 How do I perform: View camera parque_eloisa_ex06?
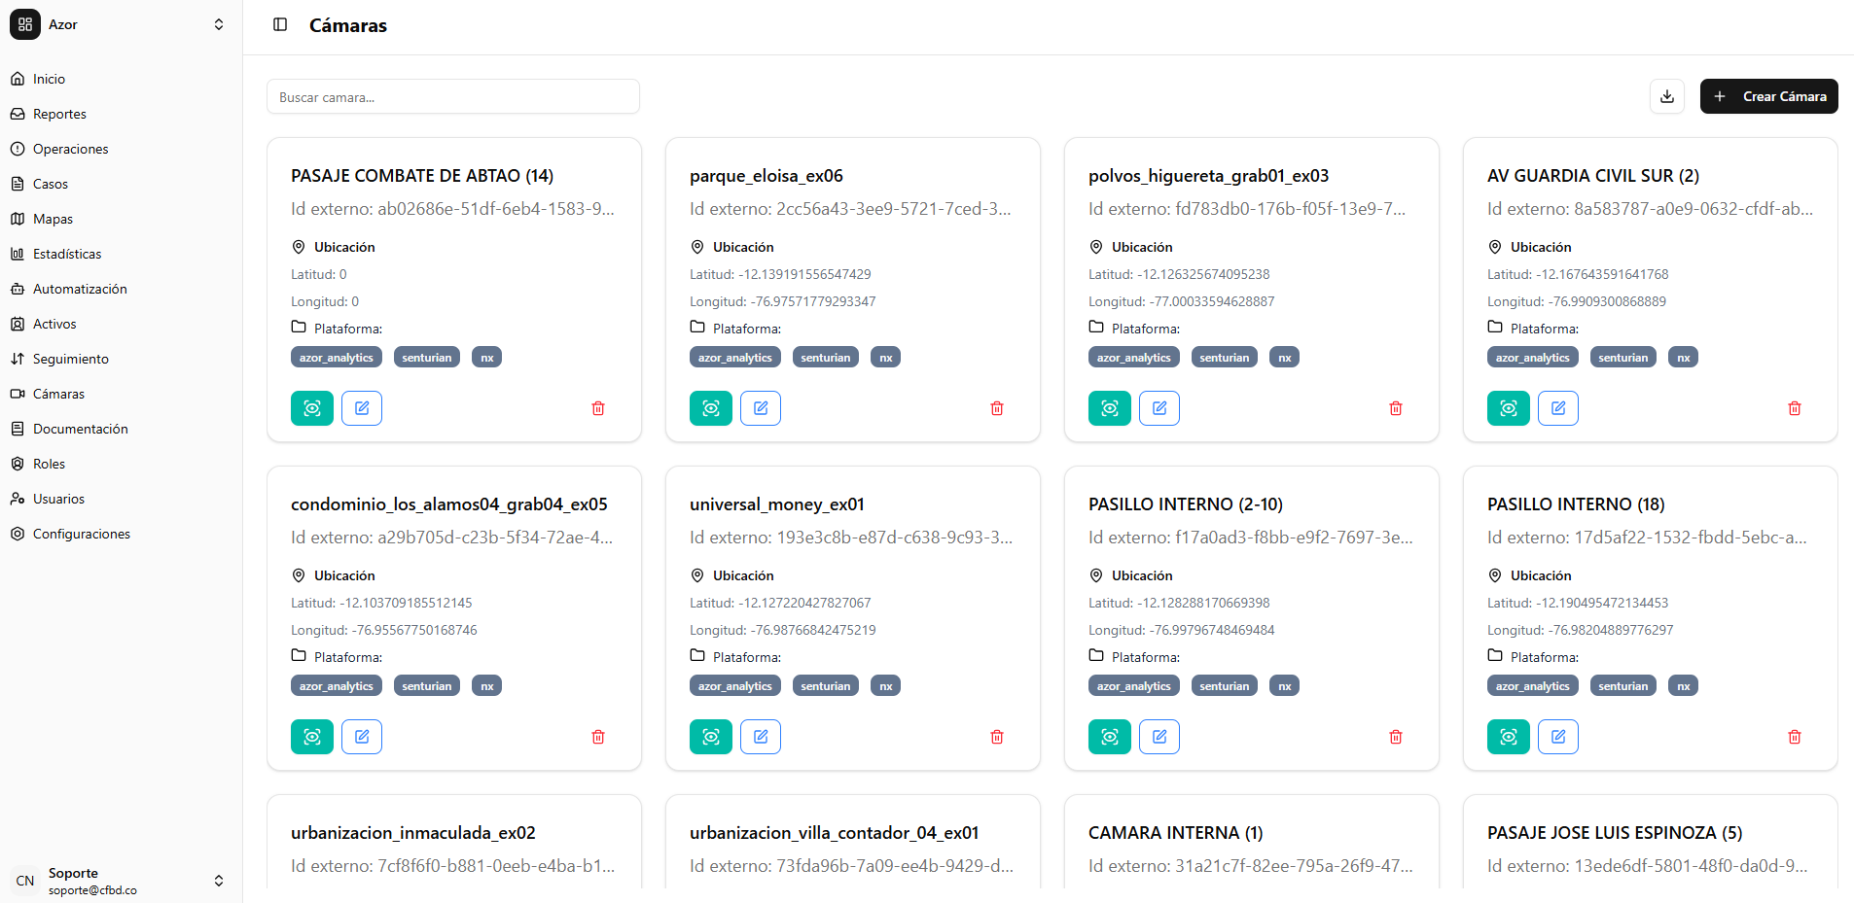pos(711,408)
